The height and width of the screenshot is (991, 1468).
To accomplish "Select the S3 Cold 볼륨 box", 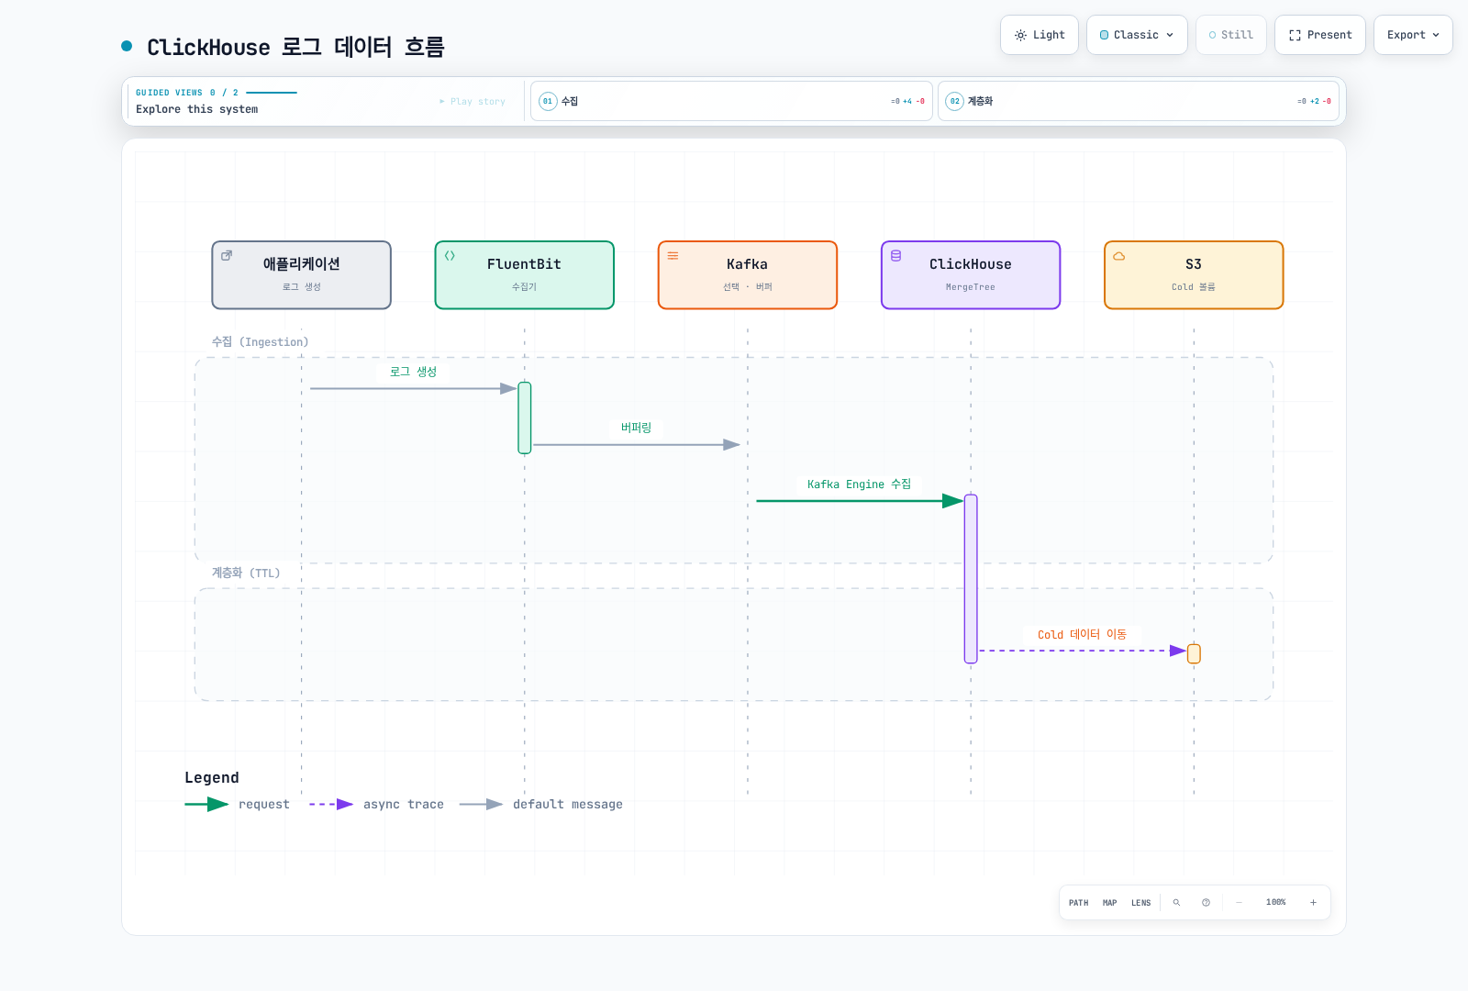I will 1193,275.
